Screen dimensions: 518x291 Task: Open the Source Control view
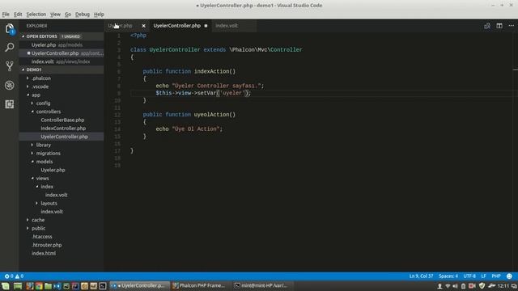click(x=10, y=66)
